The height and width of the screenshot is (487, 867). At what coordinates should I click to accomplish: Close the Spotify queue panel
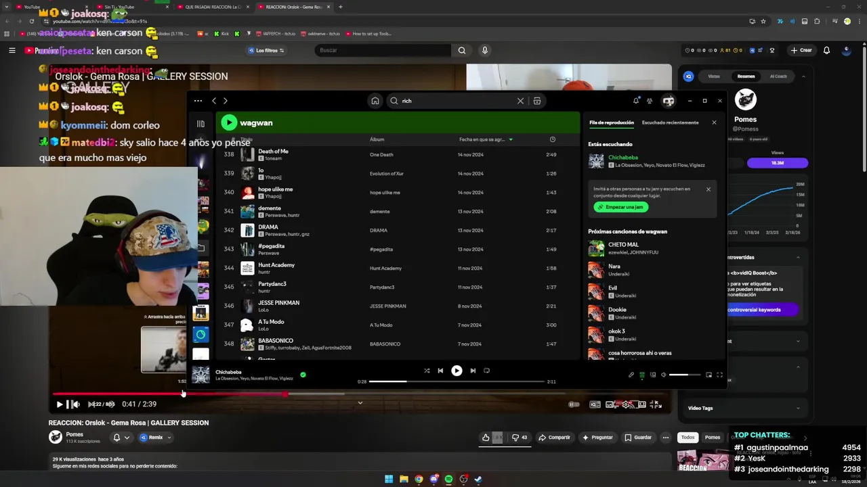tap(714, 122)
